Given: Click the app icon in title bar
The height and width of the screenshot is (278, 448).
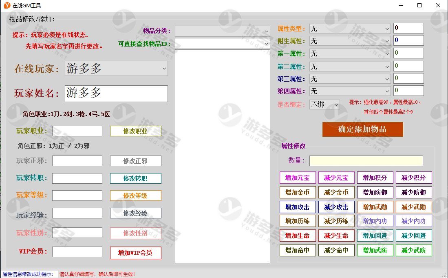Looking at the screenshot, I should pyautogui.click(x=7, y=6).
